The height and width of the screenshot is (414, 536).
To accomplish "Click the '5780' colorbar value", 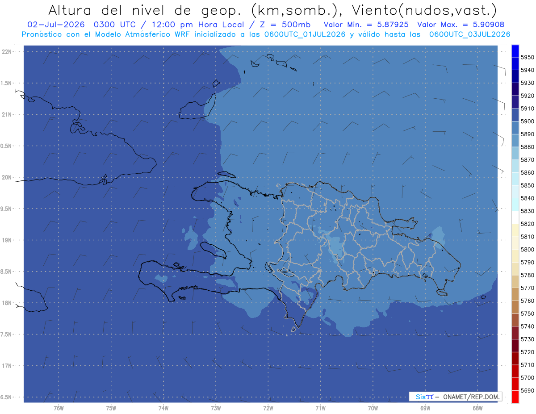I will (528, 275).
